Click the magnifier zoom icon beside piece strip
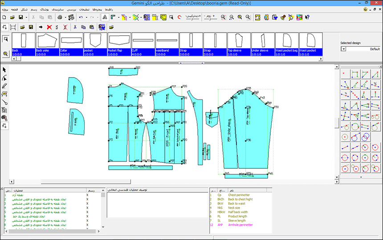The width and height of the screenshot is (383, 240). pos(6,54)
